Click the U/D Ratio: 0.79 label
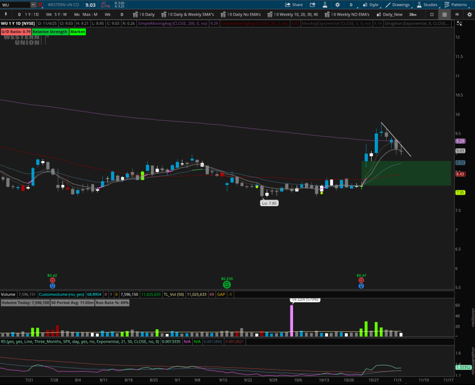 (16, 32)
